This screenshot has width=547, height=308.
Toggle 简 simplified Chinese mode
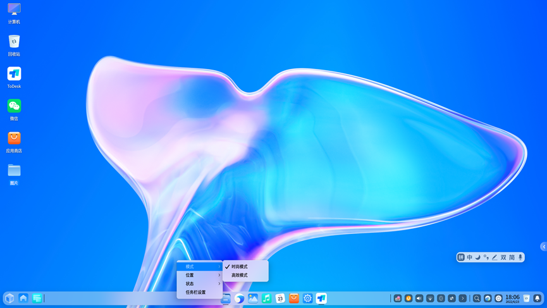512,257
